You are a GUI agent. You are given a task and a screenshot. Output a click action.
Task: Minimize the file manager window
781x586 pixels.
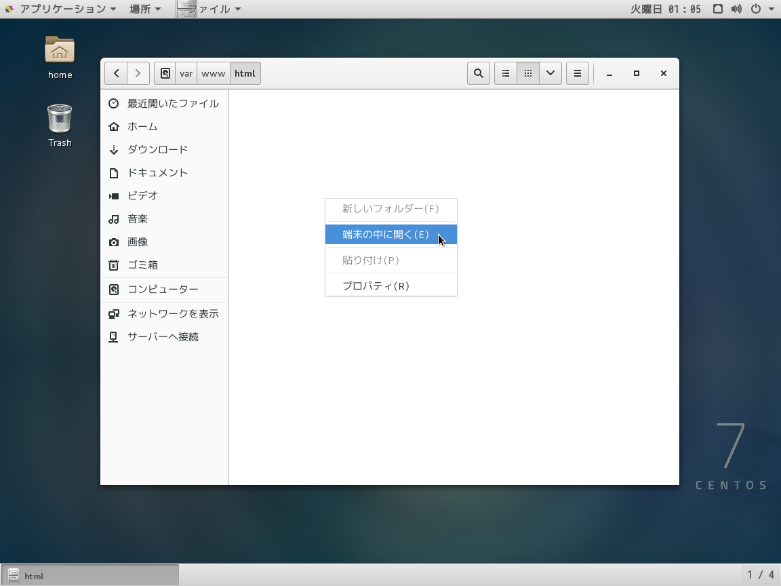pyautogui.click(x=609, y=73)
